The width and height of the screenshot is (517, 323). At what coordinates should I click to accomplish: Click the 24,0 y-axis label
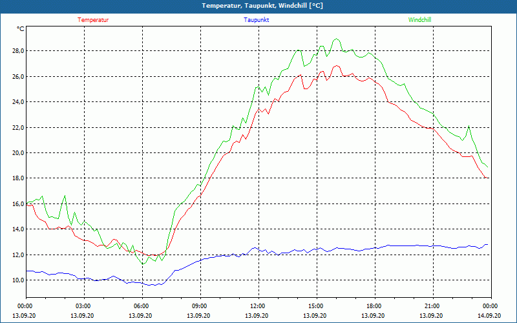pos(18,102)
